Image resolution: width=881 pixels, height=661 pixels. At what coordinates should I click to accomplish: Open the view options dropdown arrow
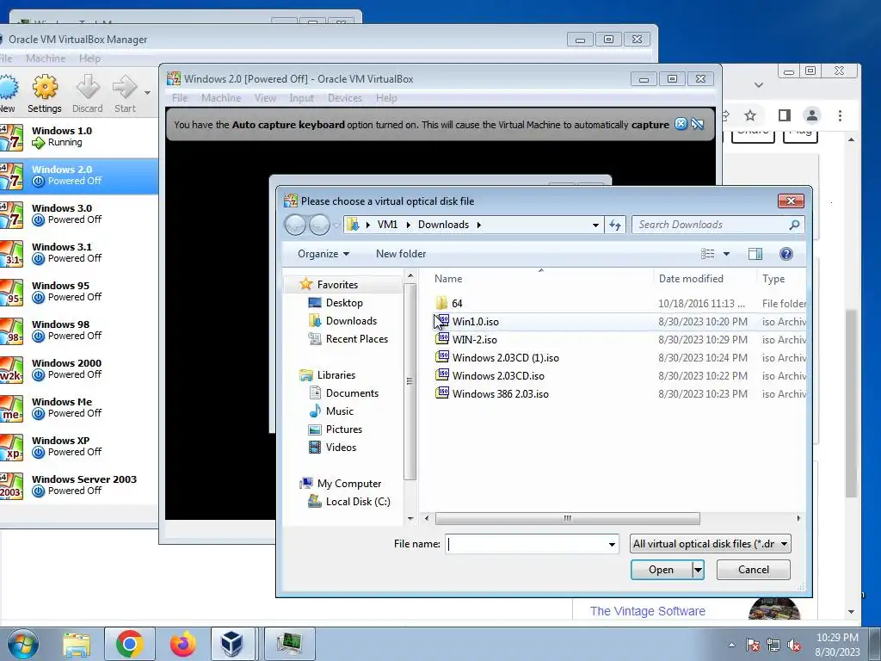pyautogui.click(x=726, y=254)
